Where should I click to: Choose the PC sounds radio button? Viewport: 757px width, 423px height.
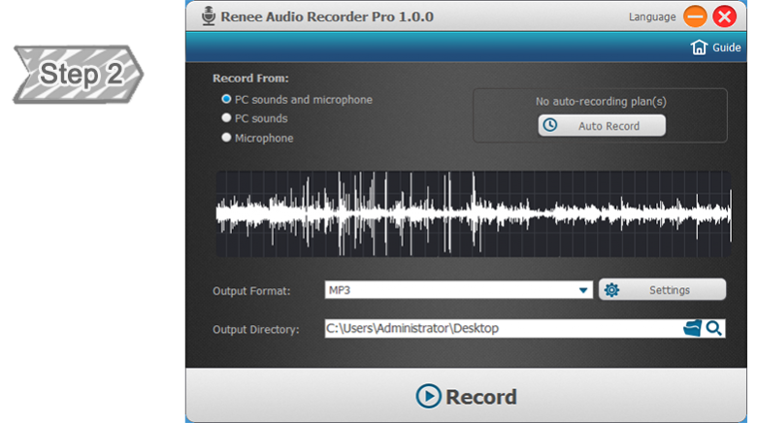[x=226, y=118]
